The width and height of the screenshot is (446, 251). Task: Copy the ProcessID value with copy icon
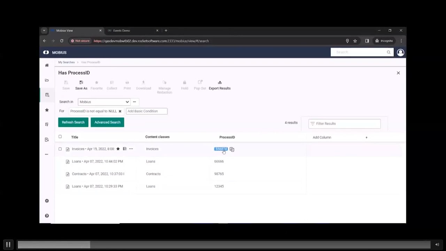click(x=232, y=149)
